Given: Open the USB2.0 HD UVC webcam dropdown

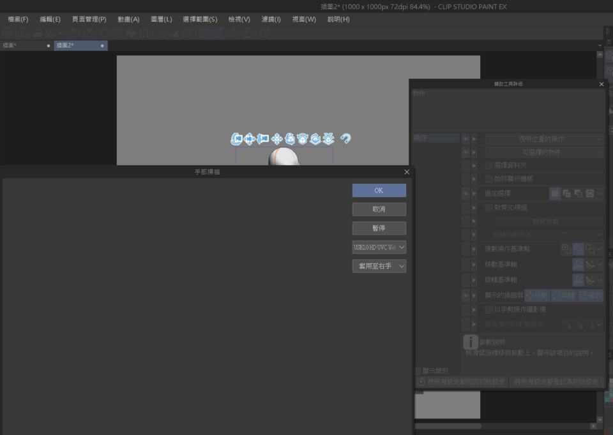Looking at the screenshot, I should tap(379, 247).
